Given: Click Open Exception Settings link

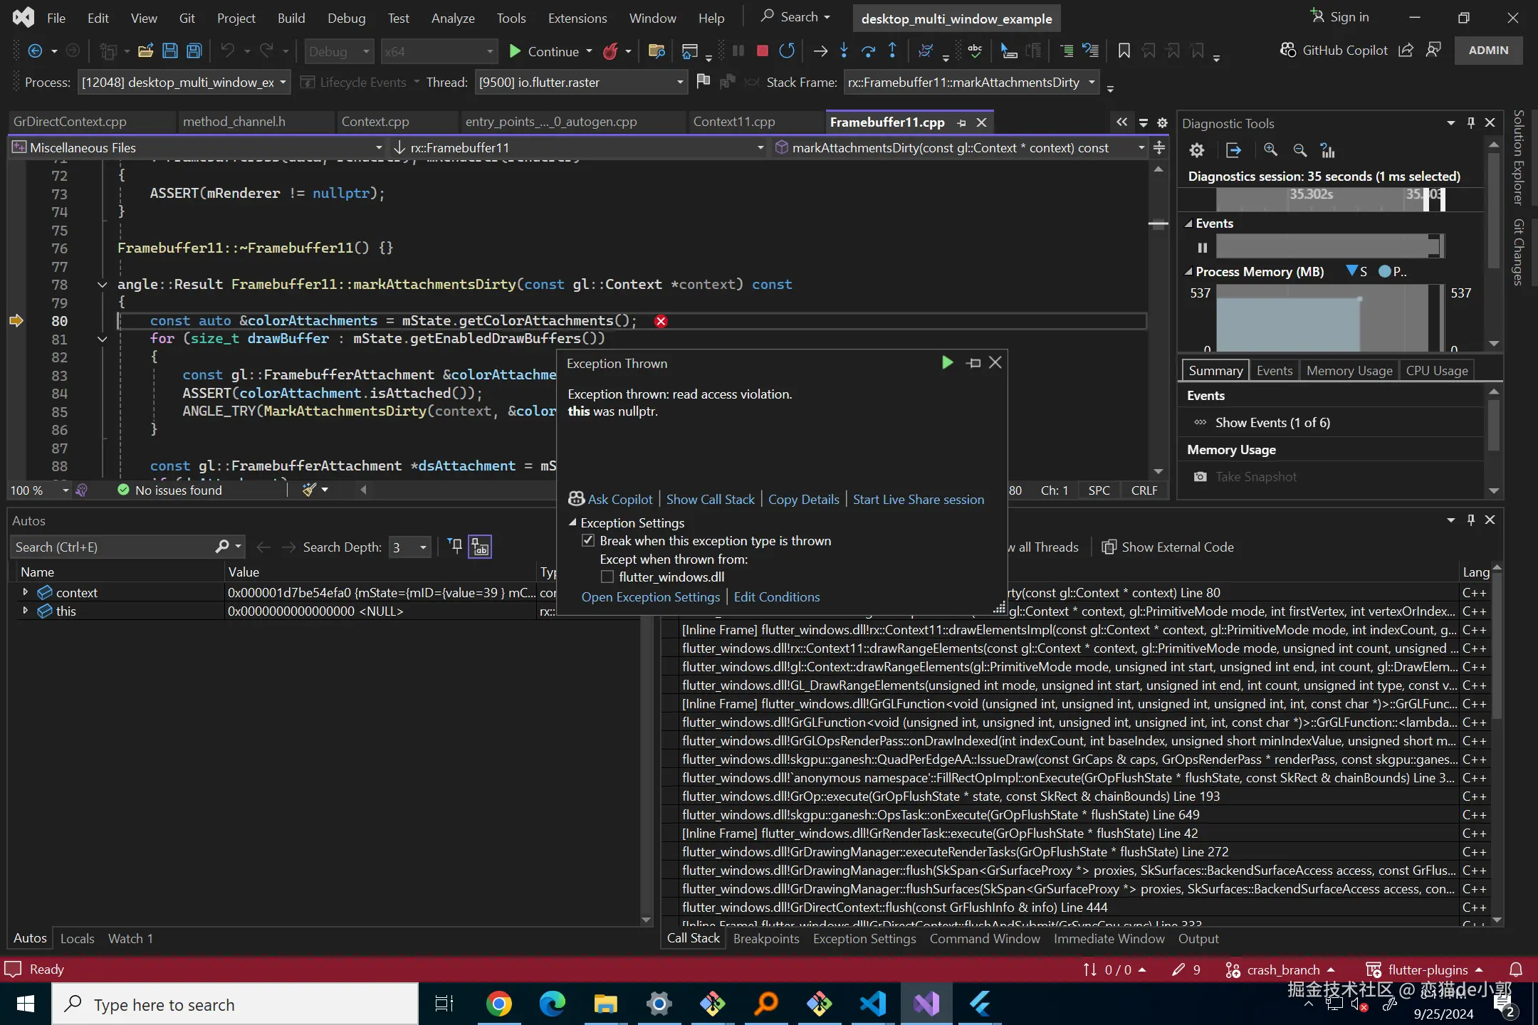Looking at the screenshot, I should pos(650,597).
